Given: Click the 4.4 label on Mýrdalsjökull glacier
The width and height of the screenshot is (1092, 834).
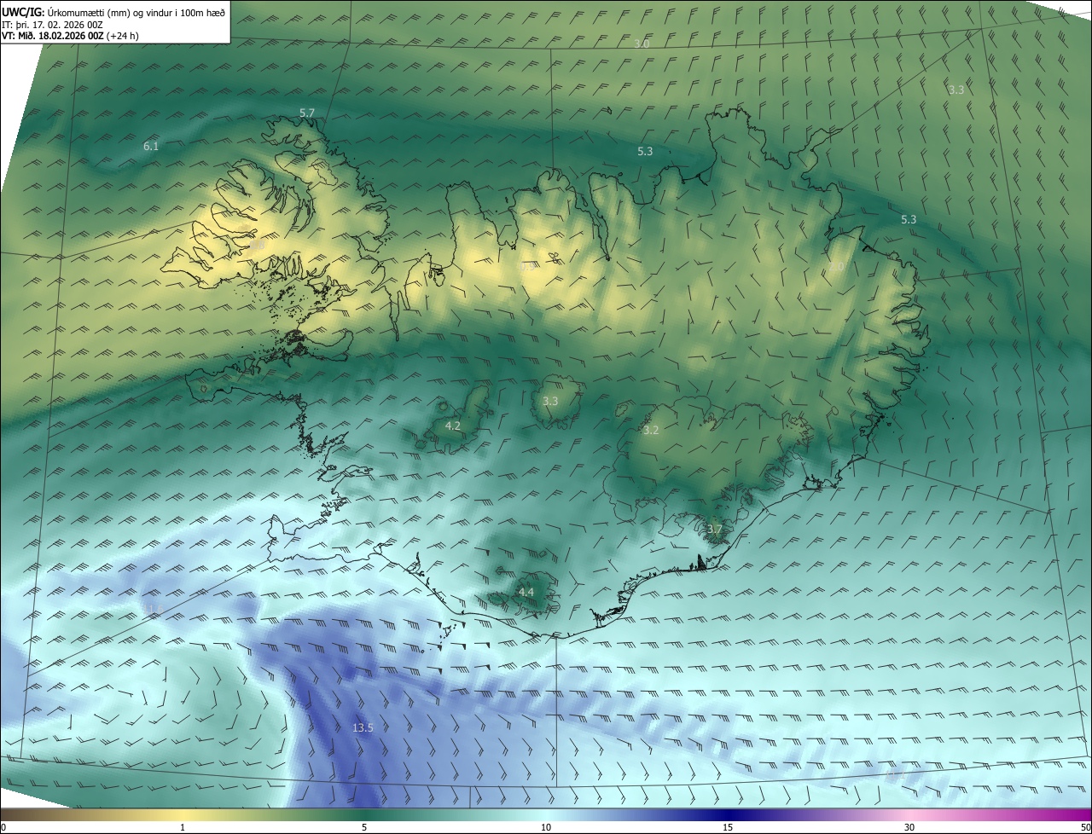Looking at the screenshot, I should (x=526, y=592).
